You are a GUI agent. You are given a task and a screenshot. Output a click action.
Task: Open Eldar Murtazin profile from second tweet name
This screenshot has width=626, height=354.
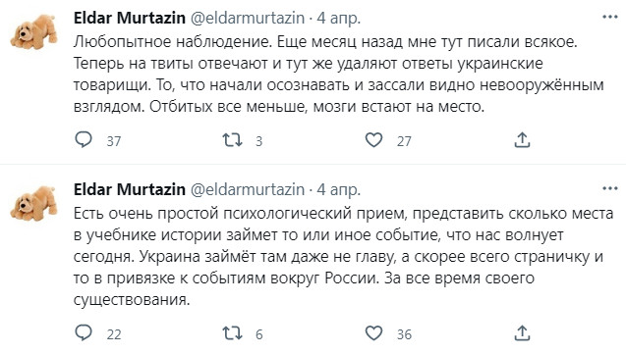coord(130,189)
